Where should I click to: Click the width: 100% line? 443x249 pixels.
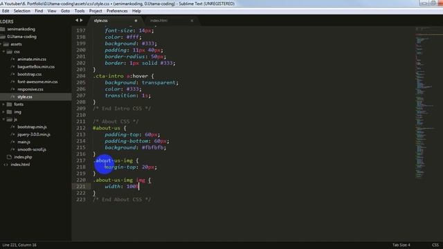click(122, 187)
